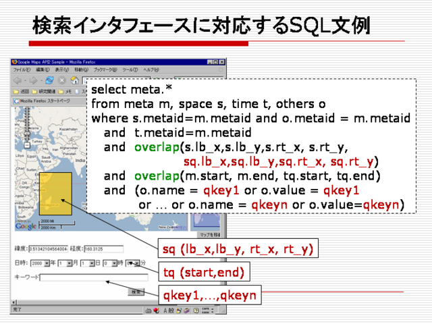Image resolution: width=432 pixels, height=324 pixels.
Task: Click the 経度 longitude input field
Action: coord(103,249)
